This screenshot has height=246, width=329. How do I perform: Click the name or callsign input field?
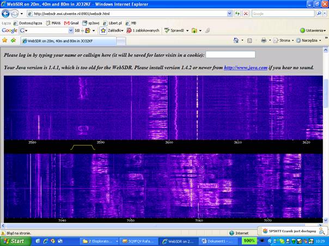[x=230, y=55]
